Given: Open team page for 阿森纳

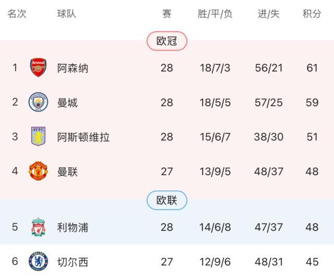Looking at the screenshot, I should [73, 68].
